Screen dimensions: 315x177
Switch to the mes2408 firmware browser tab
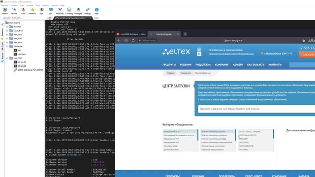coord(131,34)
